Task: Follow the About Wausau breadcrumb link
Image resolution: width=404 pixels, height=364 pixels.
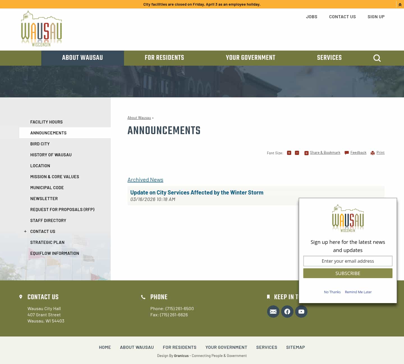Action: click(x=139, y=118)
